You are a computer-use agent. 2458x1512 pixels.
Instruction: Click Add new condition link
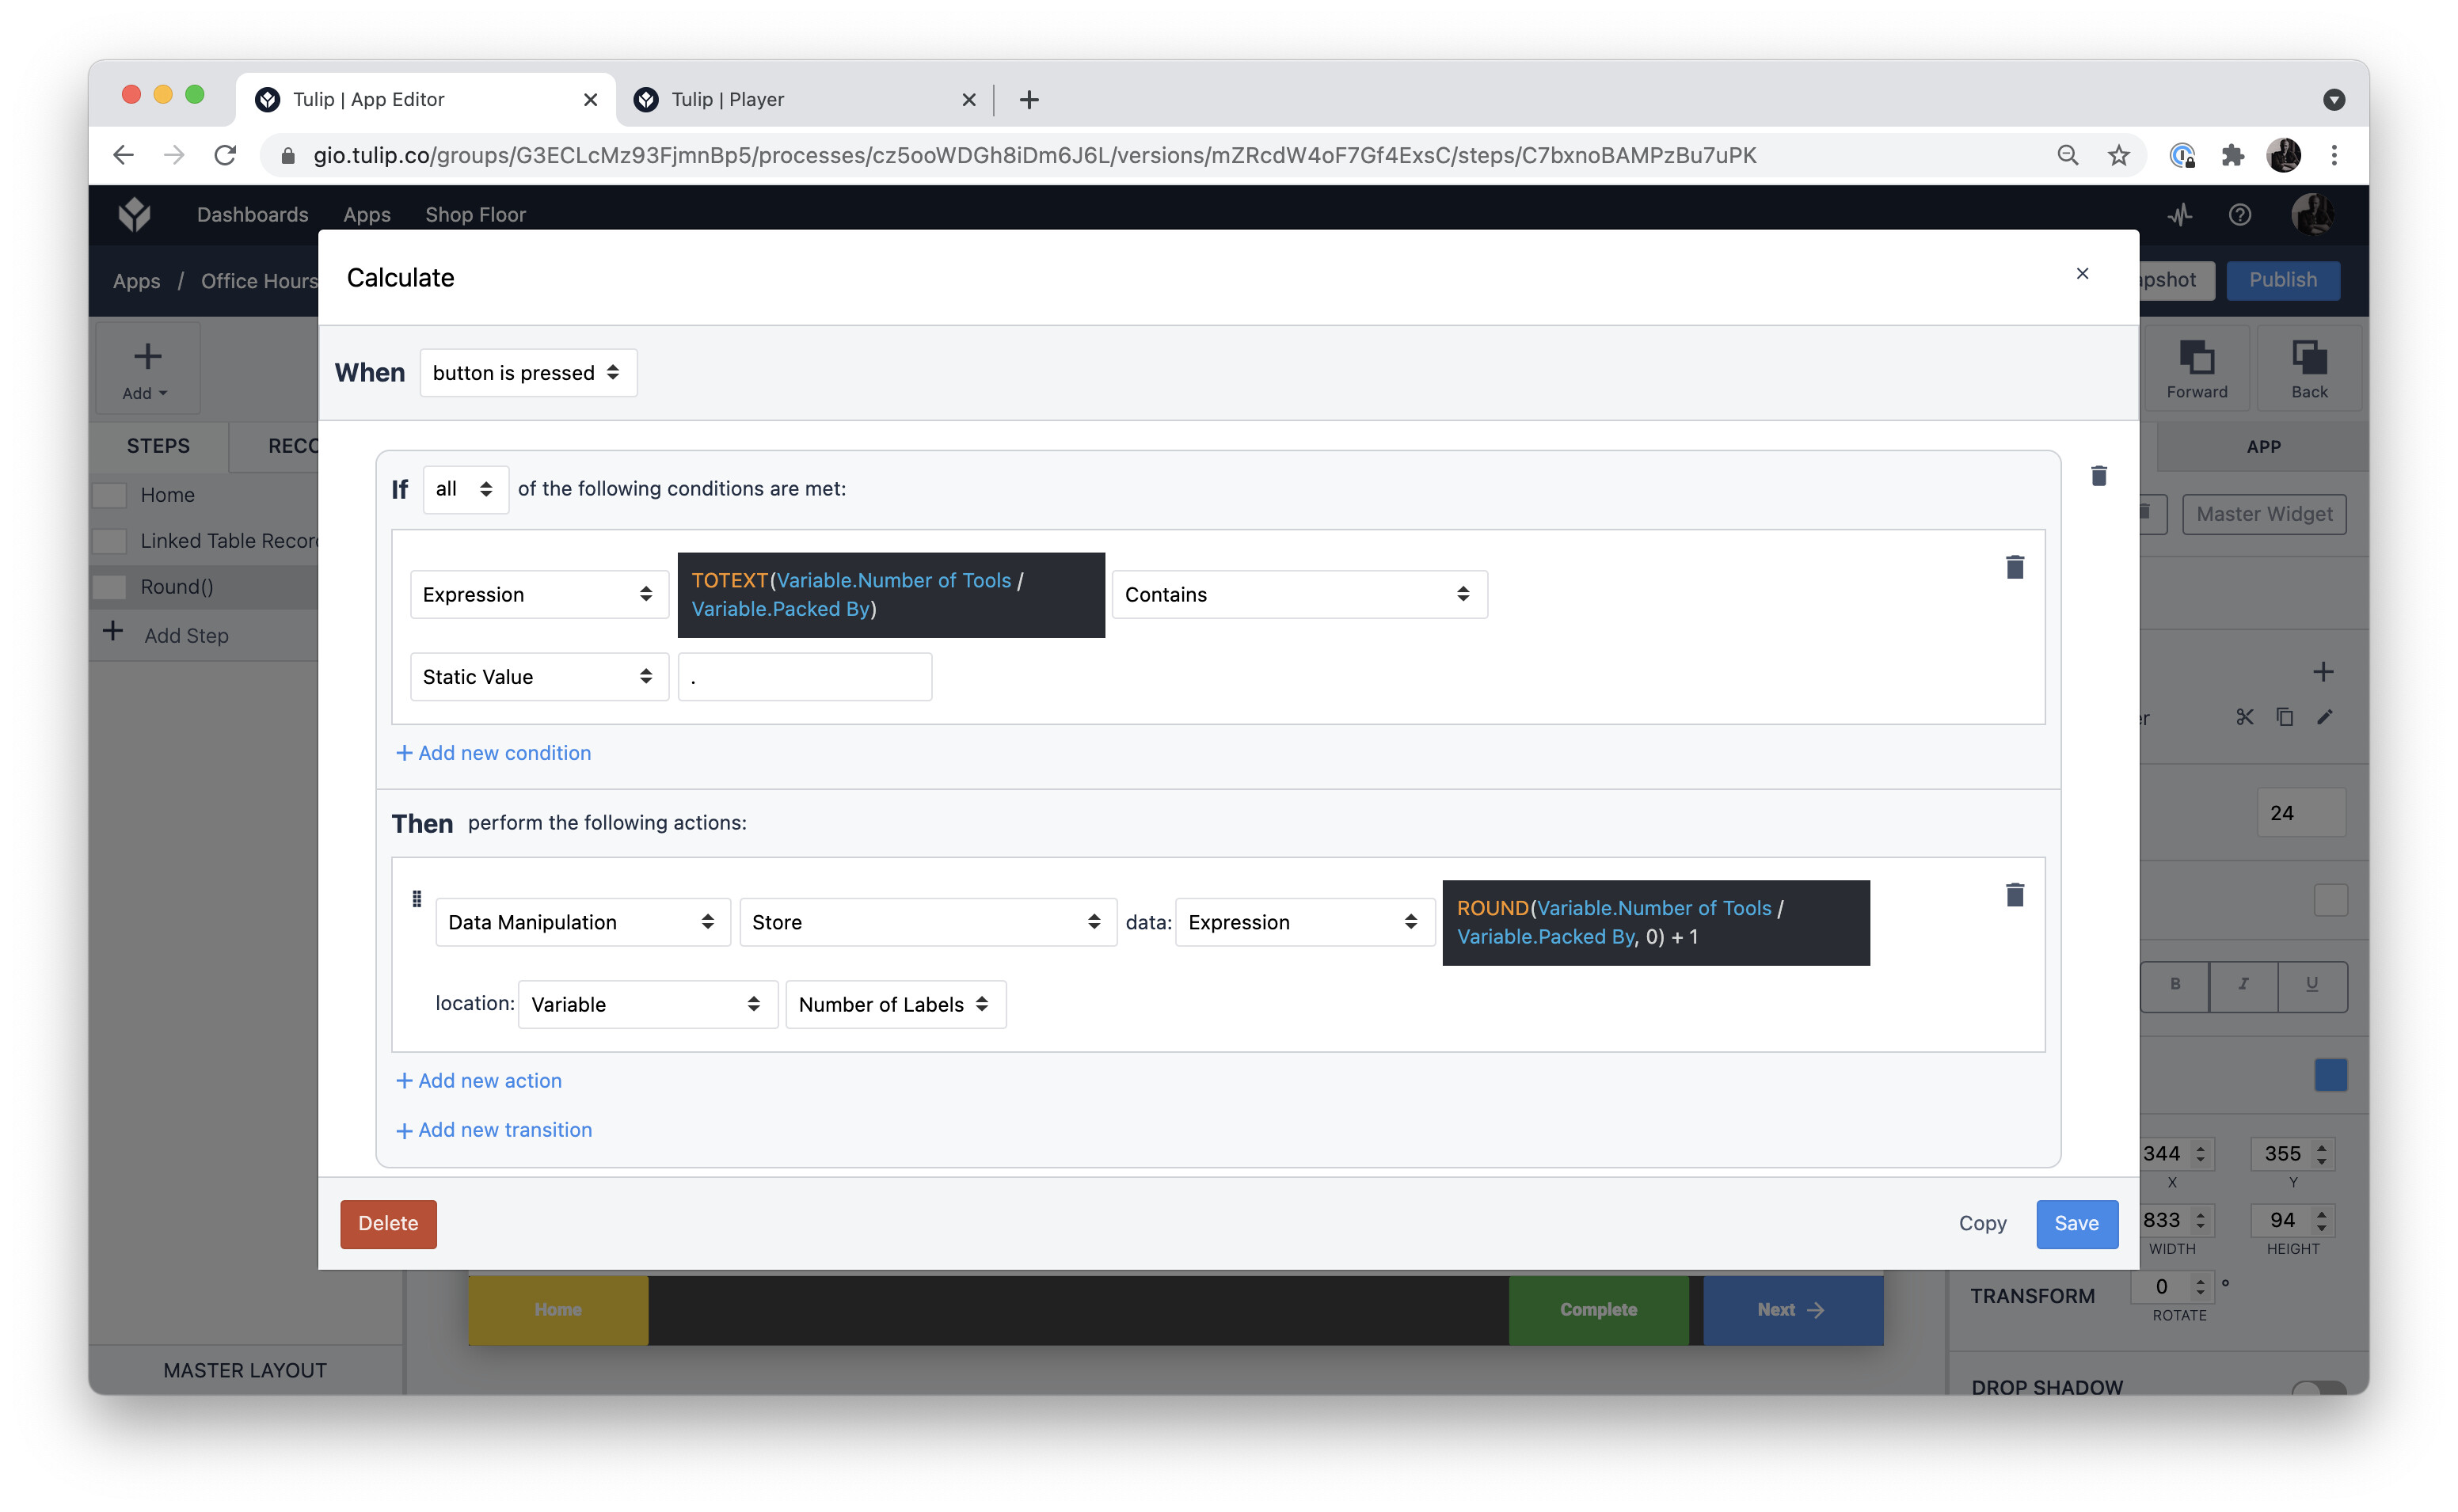(493, 753)
